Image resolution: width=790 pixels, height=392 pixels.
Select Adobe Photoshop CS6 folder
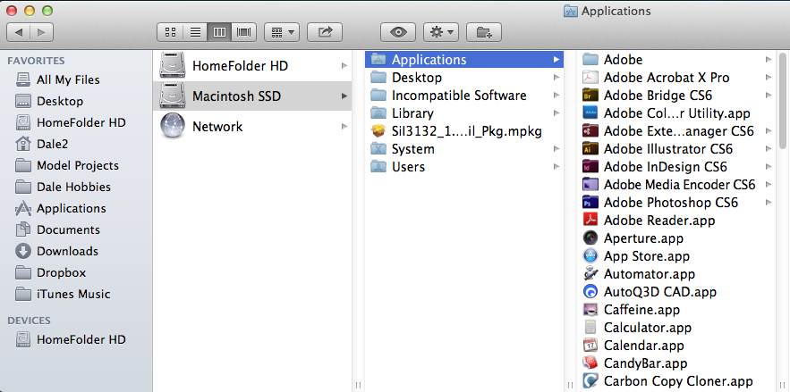click(677, 203)
